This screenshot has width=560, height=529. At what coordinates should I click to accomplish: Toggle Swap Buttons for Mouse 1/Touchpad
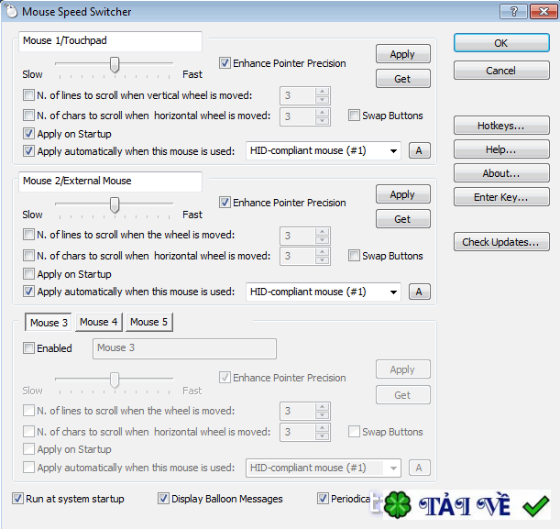tap(354, 116)
